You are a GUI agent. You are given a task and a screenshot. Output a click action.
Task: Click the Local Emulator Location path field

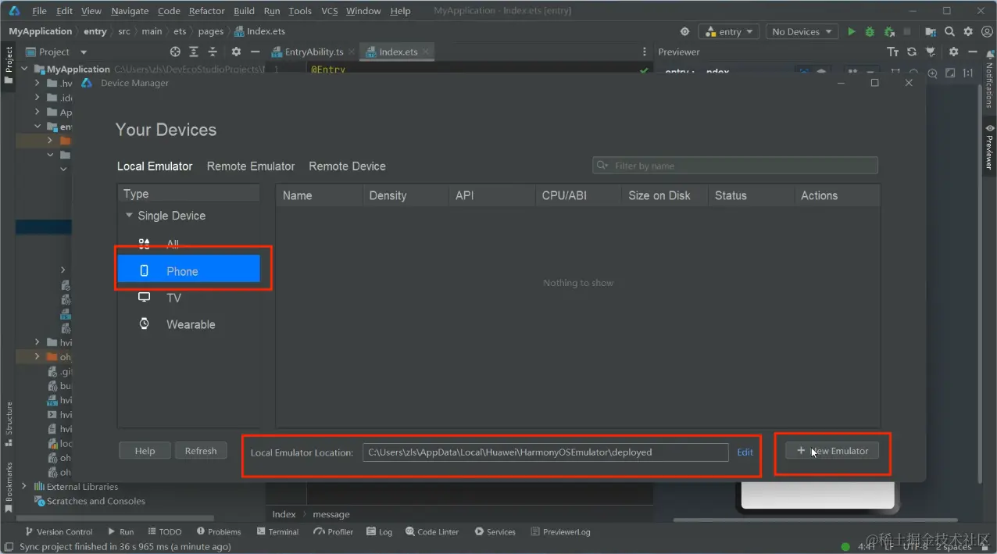click(545, 452)
